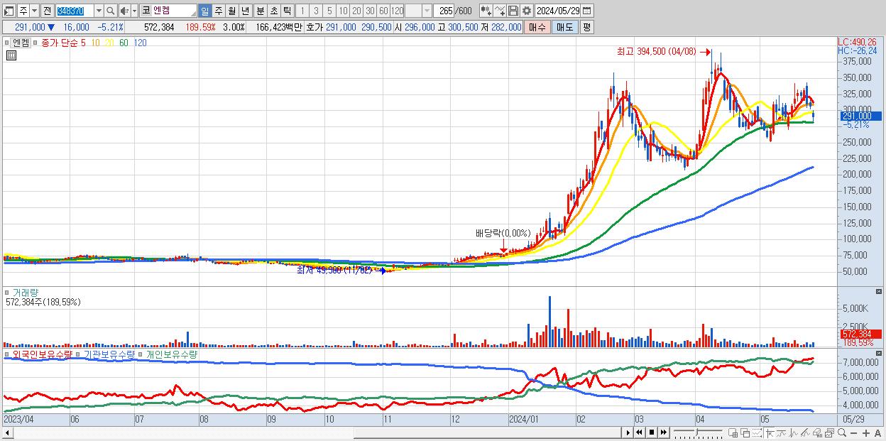
Task: Click the scroll-left arrow of horizontal scrollbar
Action: (7, 432)
